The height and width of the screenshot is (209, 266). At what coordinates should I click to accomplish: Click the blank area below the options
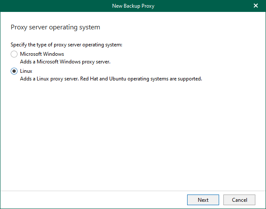pyautogui.click(x=133, y=136)
